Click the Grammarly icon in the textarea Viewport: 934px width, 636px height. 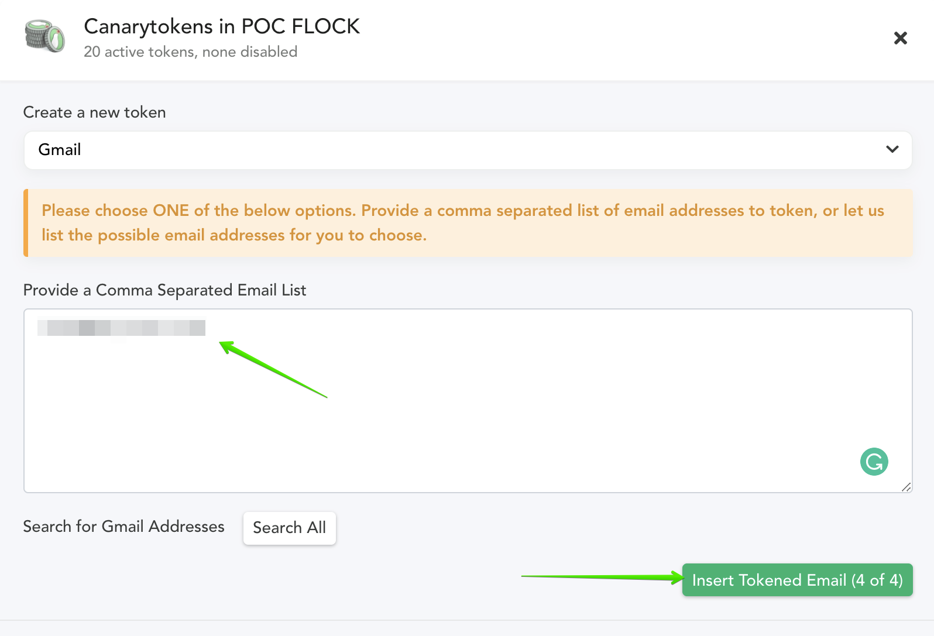pyautogui.click(x=874, y=462)
